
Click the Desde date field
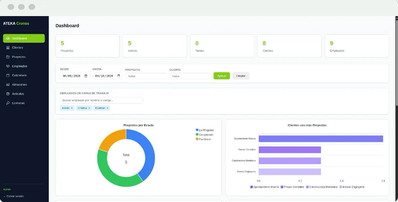tap(75, 76)
